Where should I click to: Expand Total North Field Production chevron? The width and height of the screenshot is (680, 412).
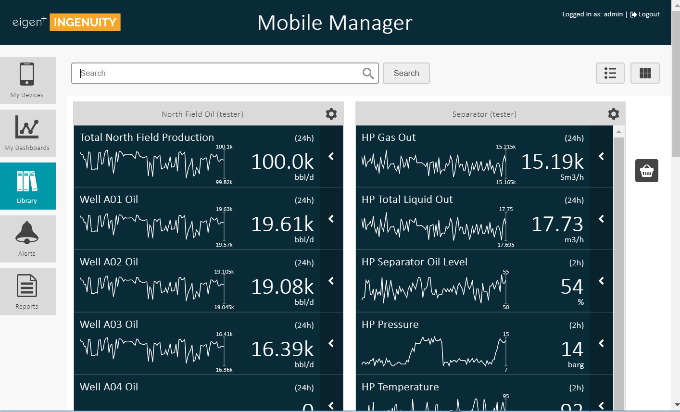[x=331, y=156]
